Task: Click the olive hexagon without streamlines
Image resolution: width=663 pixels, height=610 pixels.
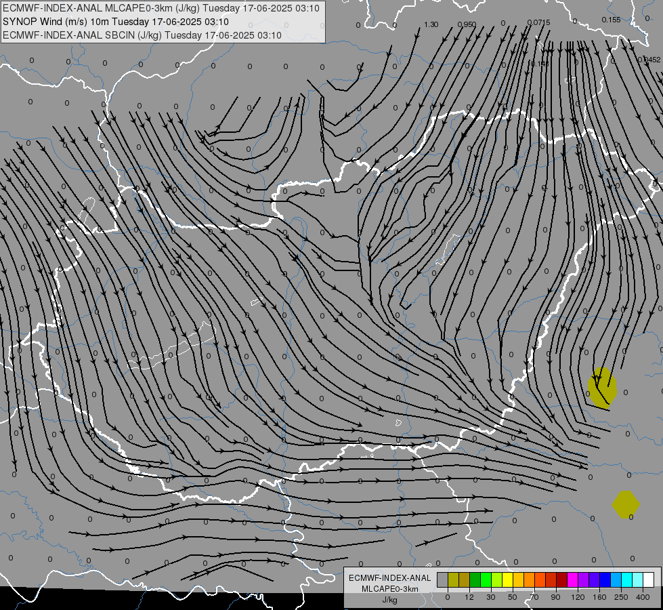Action: (x=626, y=504)
